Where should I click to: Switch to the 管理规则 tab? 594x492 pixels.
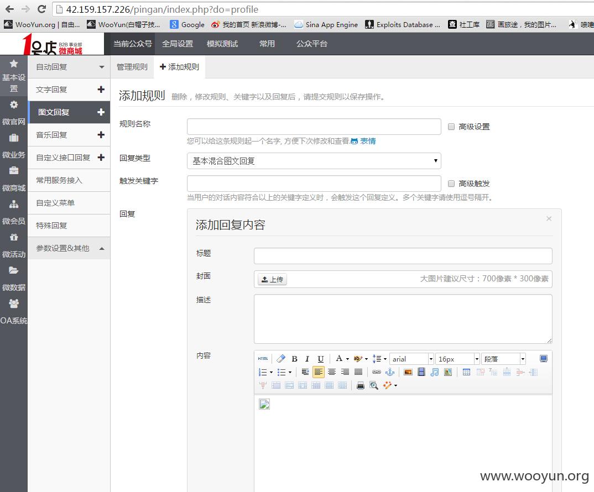tap(132, 67)
